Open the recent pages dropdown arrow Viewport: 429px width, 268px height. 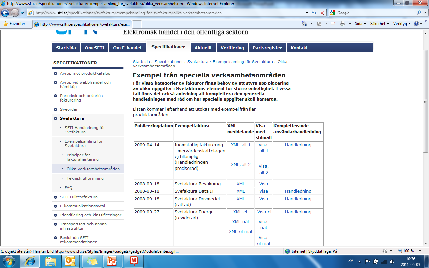(x=22, y=13)
